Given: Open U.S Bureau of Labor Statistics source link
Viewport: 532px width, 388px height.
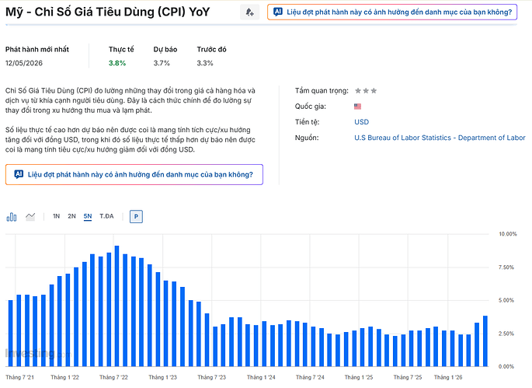Looking at the screenshot, I should coord(440,138).
